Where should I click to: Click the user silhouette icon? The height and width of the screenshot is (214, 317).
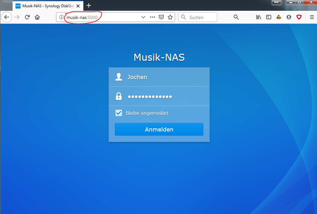119,77
